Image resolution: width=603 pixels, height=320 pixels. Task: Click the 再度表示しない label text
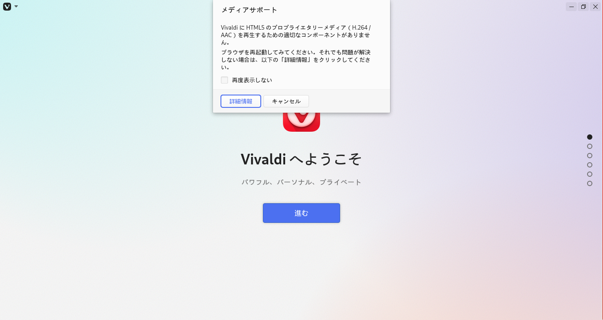252,80
